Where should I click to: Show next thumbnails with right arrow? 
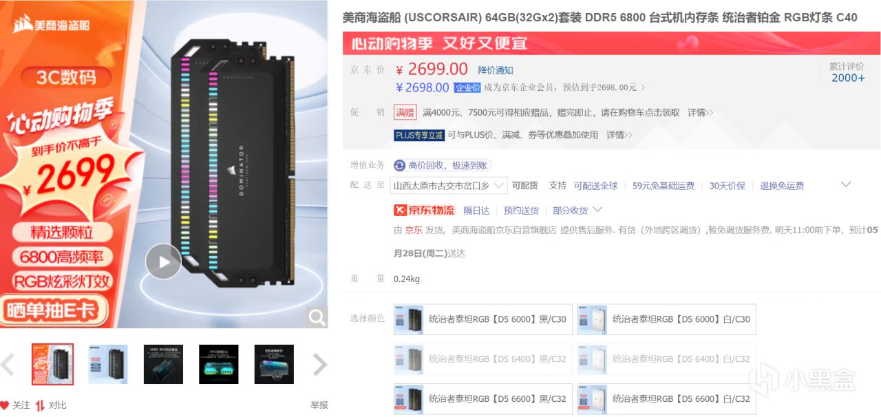[320, 365]
